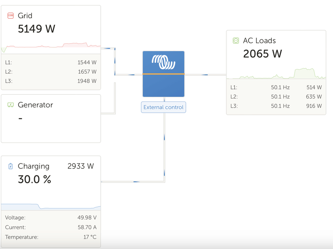Image resolution: width=333 pixels, height=249 pixels.
Task: Click the red Grid icon
Action: [x=10, y=16]
